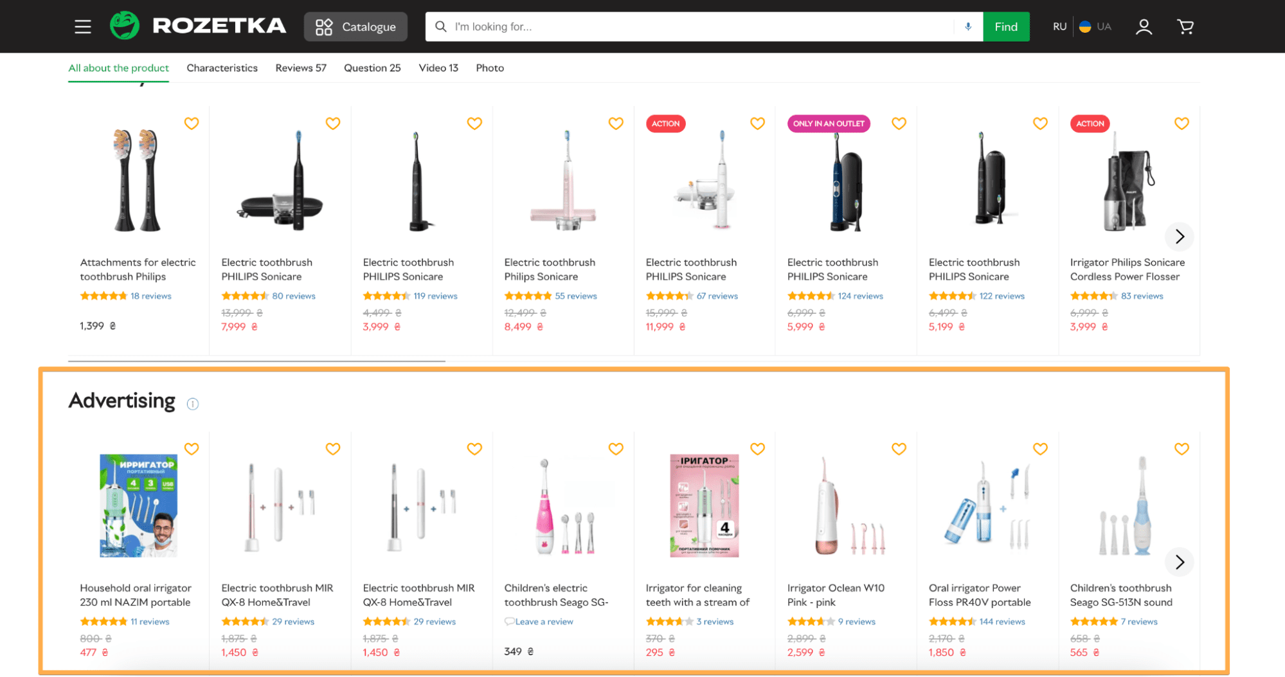The image size is (1285, 677).
Task: Open the Reviews 57 tab
Action: point(301,68)
